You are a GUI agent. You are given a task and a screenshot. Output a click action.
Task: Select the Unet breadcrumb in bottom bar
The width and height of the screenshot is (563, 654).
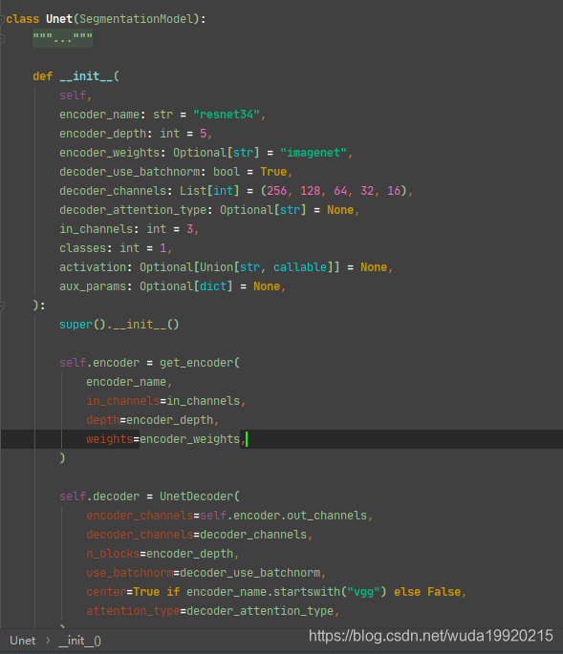[x=23, y=641]
